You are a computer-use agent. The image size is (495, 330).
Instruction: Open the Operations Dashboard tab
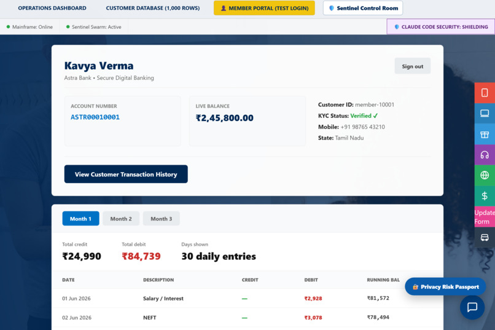tap(52, 8)
